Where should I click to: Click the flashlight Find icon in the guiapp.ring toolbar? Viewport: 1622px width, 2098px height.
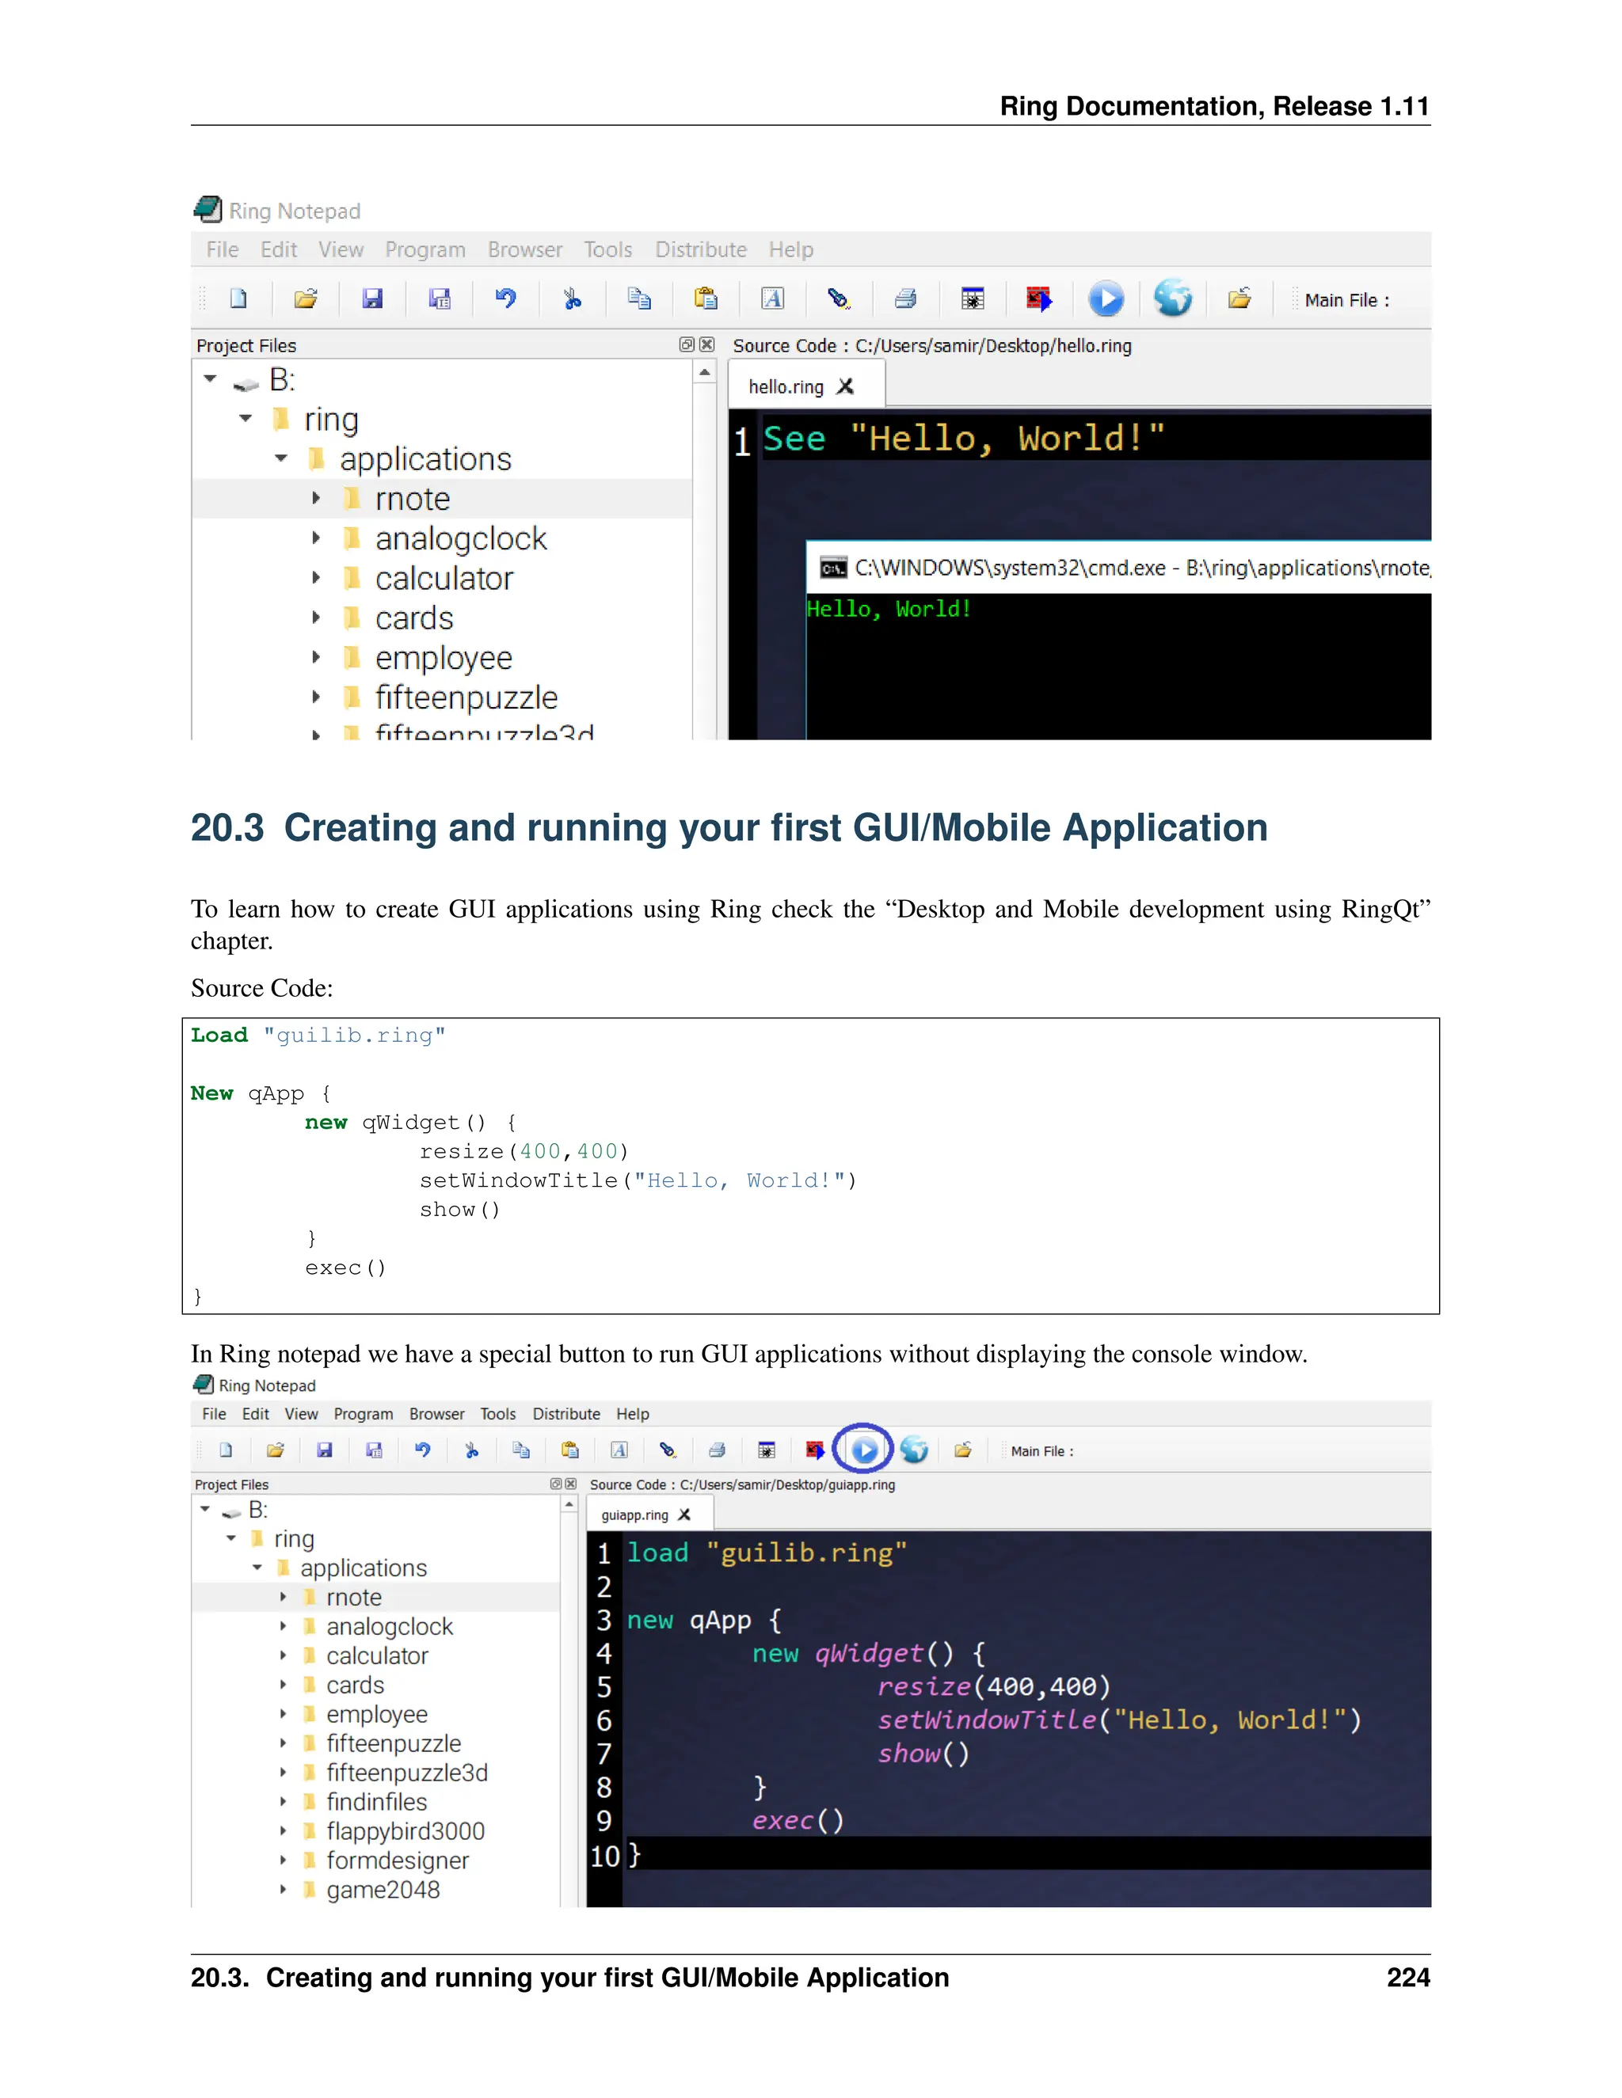click(668, 1450)
